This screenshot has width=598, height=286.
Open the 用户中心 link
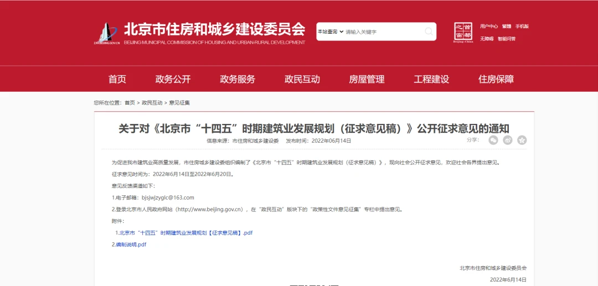[x=489, y=26]
